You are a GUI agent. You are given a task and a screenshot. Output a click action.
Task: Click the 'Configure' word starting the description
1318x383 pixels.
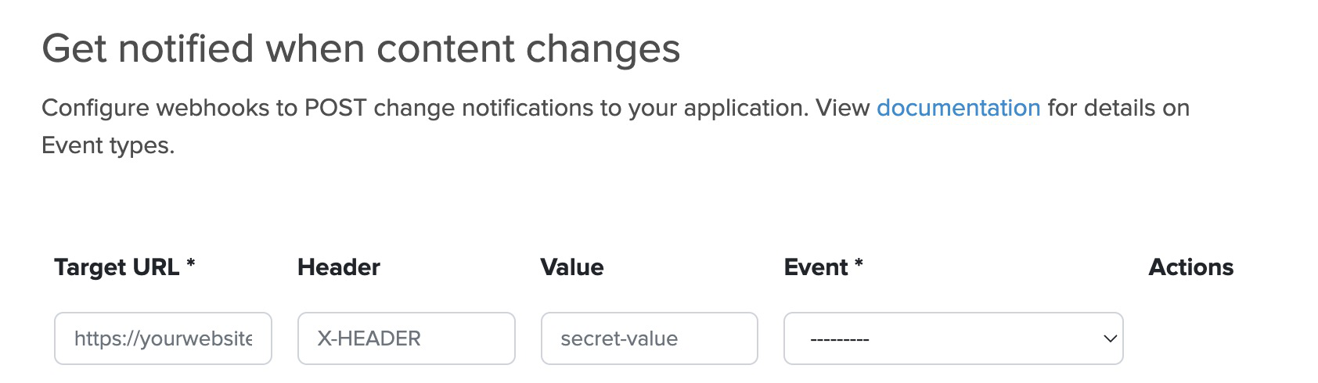[x=95, y=108]
